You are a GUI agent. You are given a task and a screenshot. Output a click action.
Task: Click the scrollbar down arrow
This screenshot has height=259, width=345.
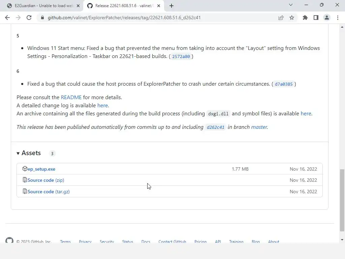(x=342, y=240)
